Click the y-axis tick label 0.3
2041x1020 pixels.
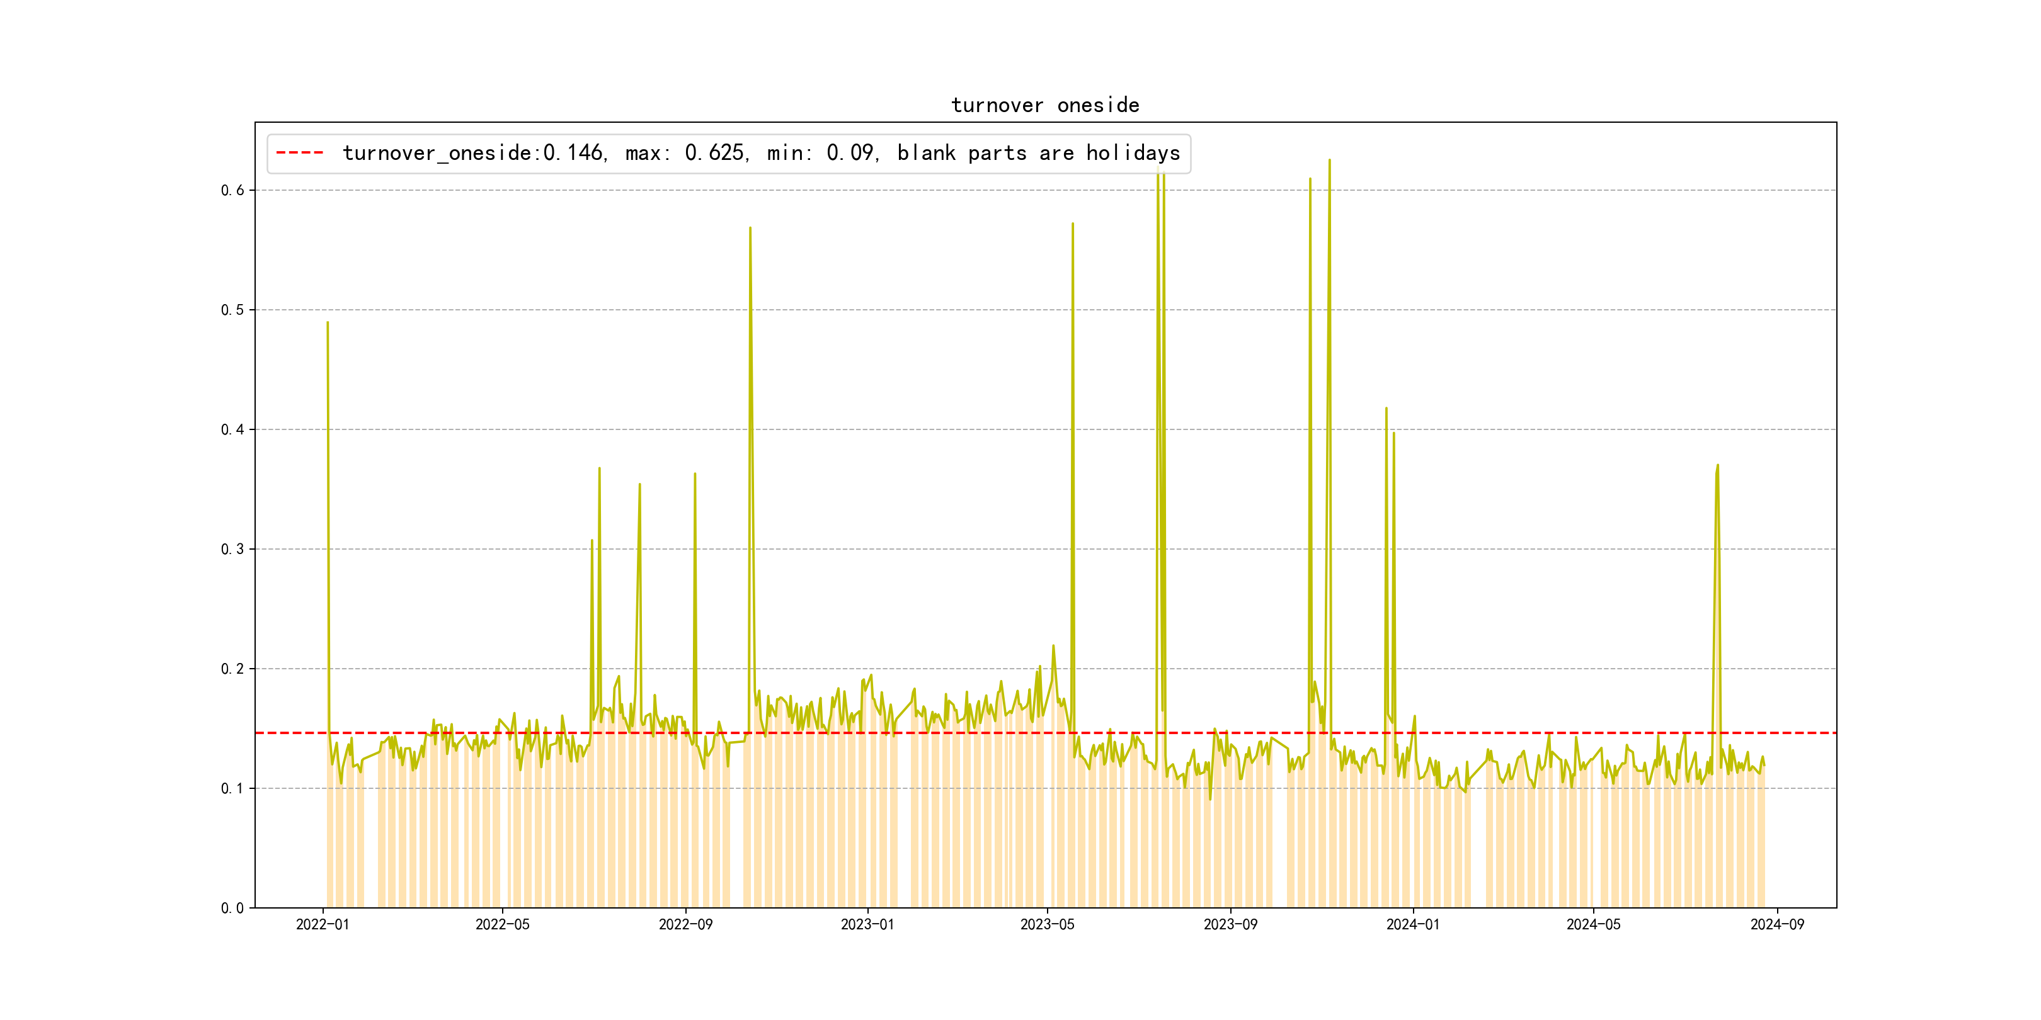pyautogui.click(x=232, y=549)
